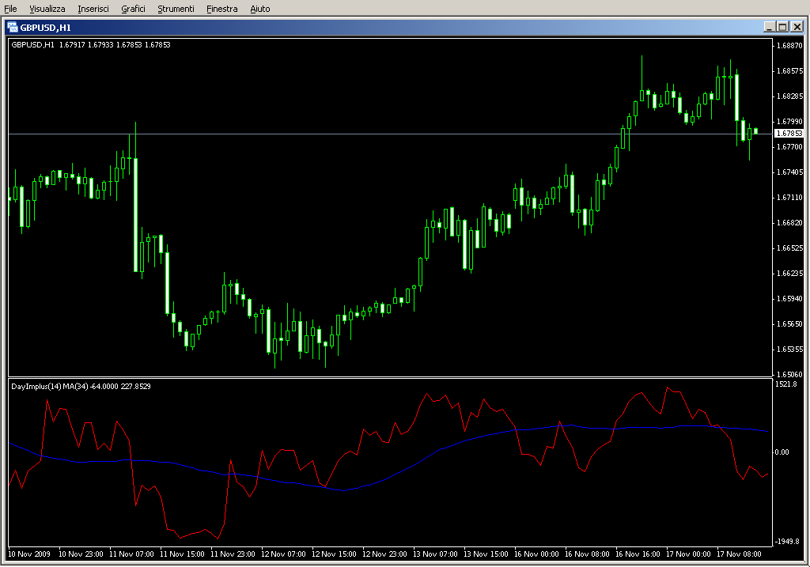The image size is (810, 567).
Task: Open the Aiuto menu
Action: (259, 9)
